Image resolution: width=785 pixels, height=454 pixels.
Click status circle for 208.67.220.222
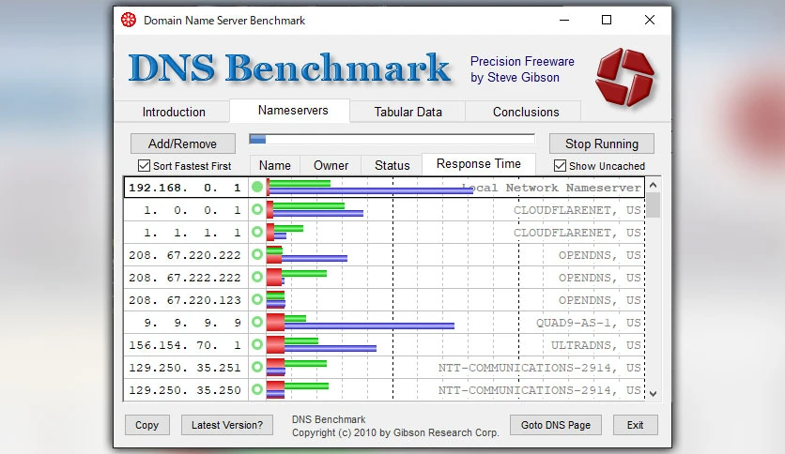point(257,254)
